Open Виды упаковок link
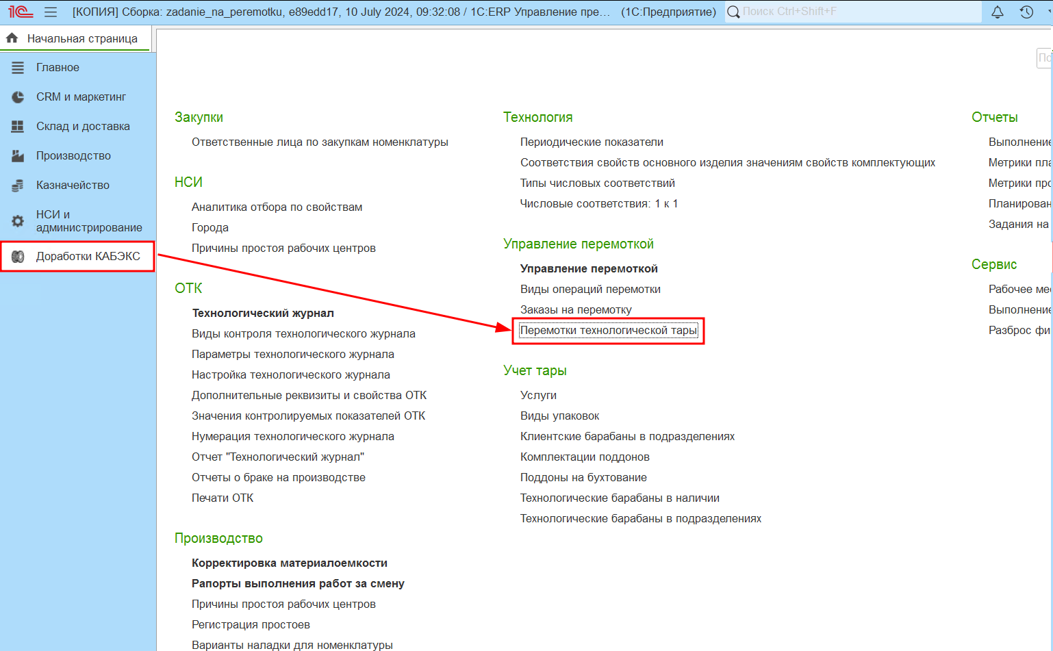1053x651 pixels. click(559, 416)
